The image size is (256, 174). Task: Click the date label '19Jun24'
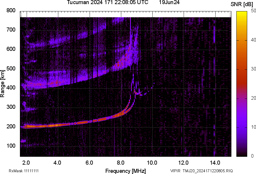169,2
